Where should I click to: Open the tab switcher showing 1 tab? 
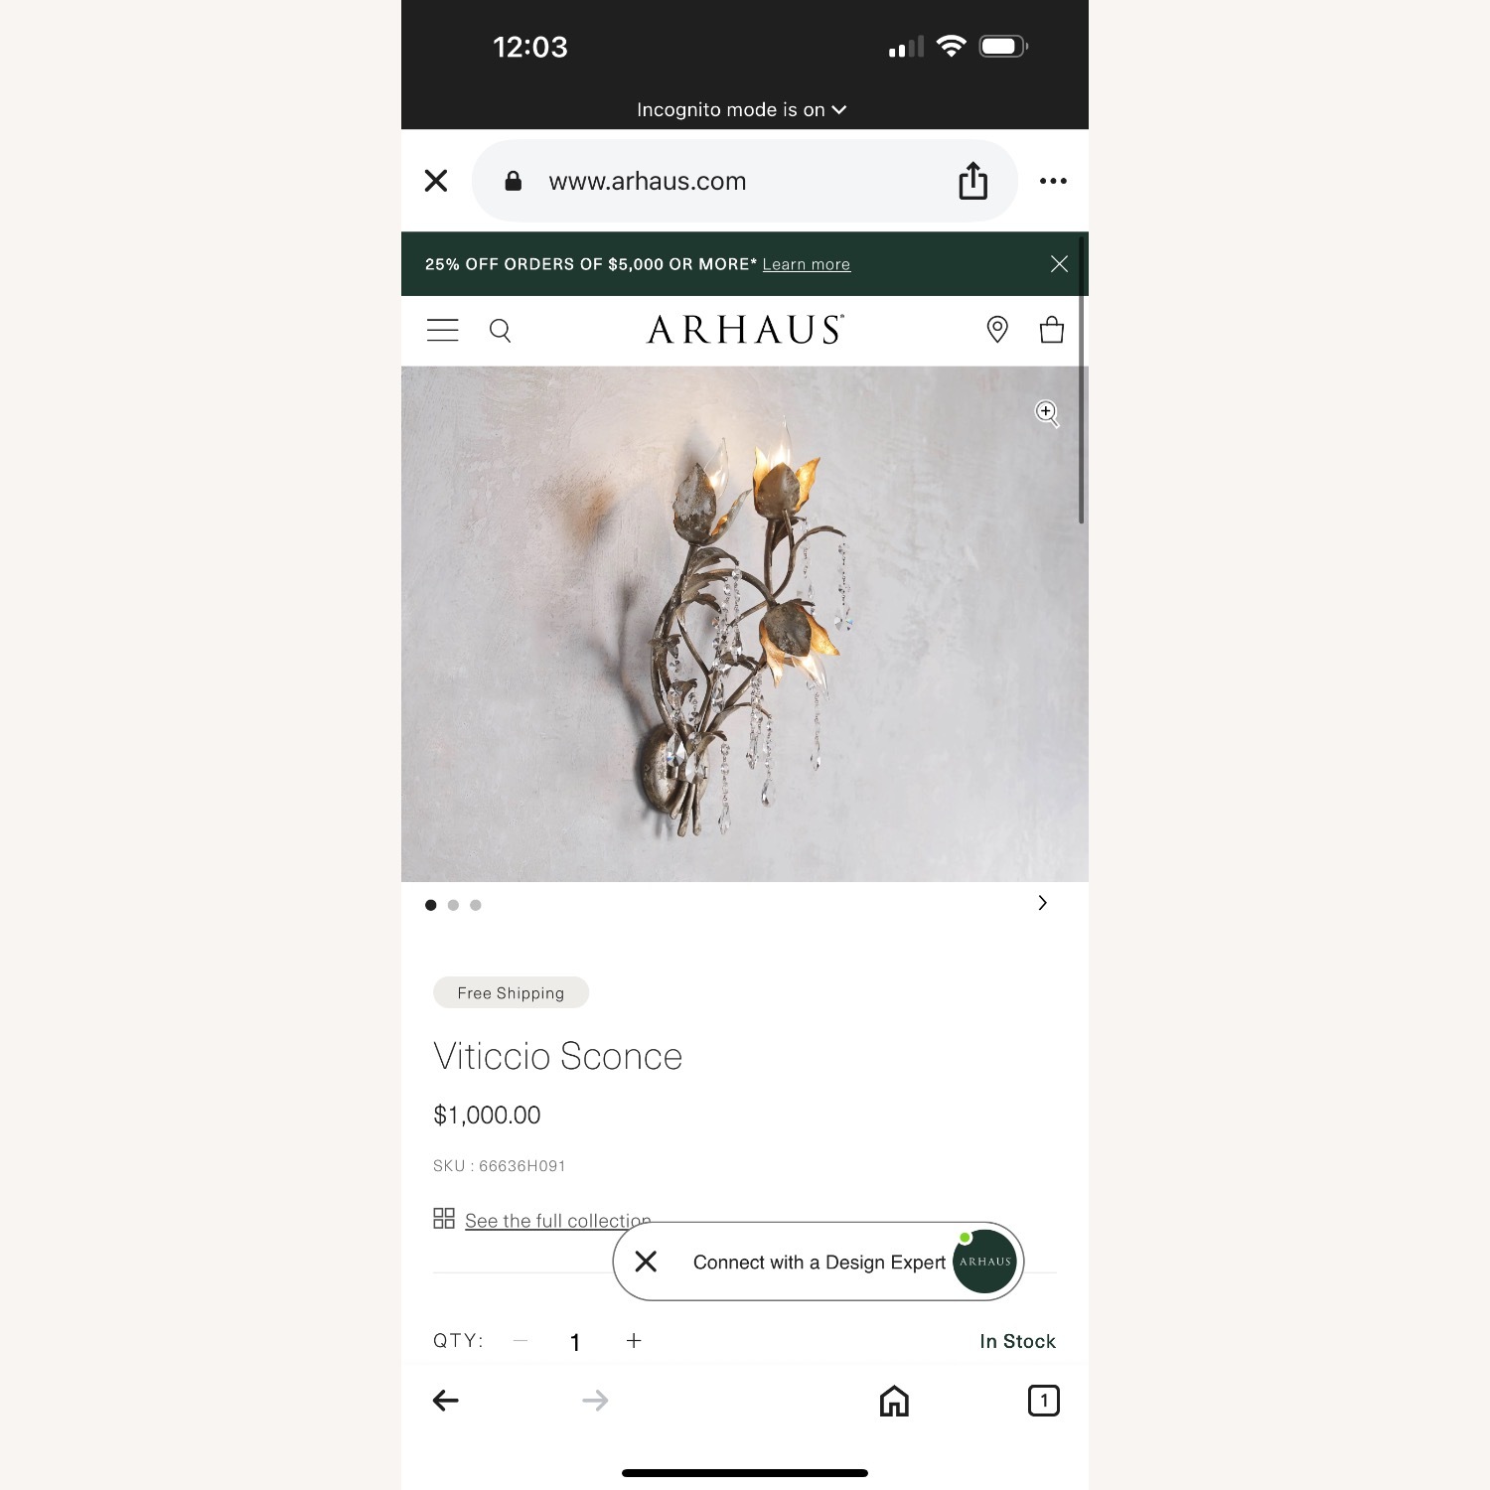tap(1043, 1401)
